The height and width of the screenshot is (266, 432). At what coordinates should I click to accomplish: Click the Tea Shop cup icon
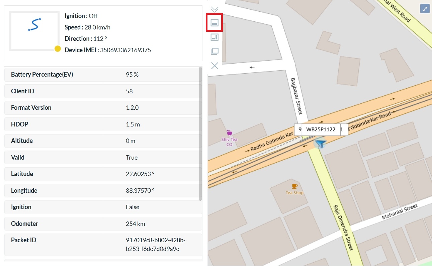[294, 186]
